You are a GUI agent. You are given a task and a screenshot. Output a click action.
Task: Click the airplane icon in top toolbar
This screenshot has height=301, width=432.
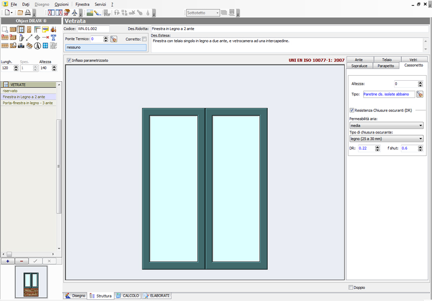(x=75, y=13)
